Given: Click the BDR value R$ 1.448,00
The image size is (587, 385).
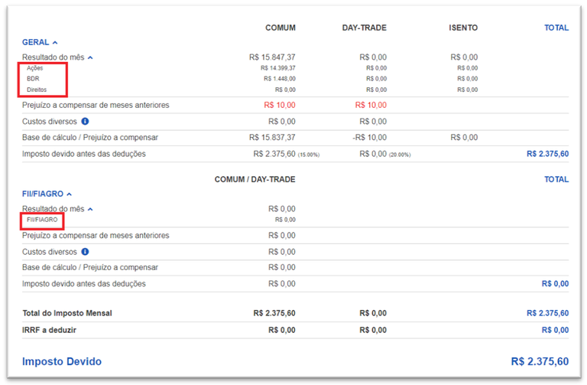Looking at the screenshot, I should pos(280,79).
